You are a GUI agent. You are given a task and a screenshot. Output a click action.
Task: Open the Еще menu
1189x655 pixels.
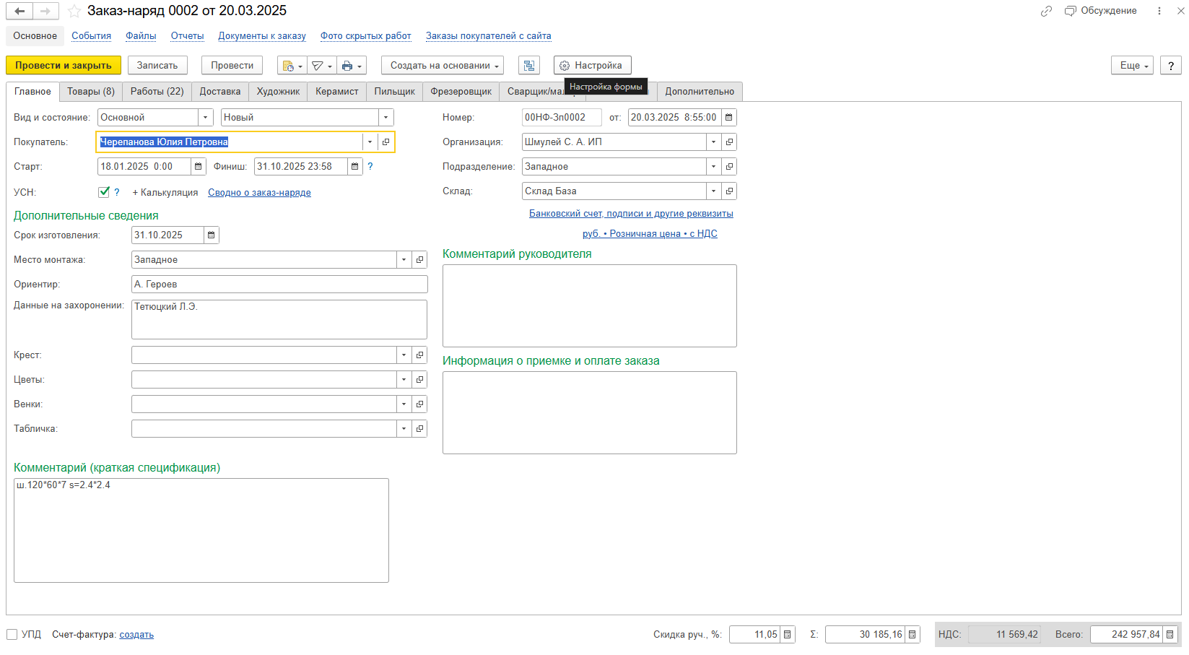point(1131,66)
